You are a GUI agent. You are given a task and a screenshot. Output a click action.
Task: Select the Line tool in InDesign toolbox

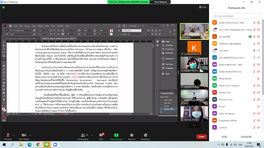coord(4,62)
